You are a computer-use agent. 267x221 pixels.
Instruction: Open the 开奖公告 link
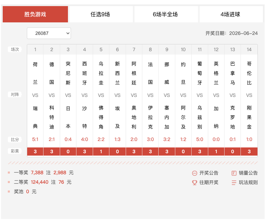[x=209, y=173]
